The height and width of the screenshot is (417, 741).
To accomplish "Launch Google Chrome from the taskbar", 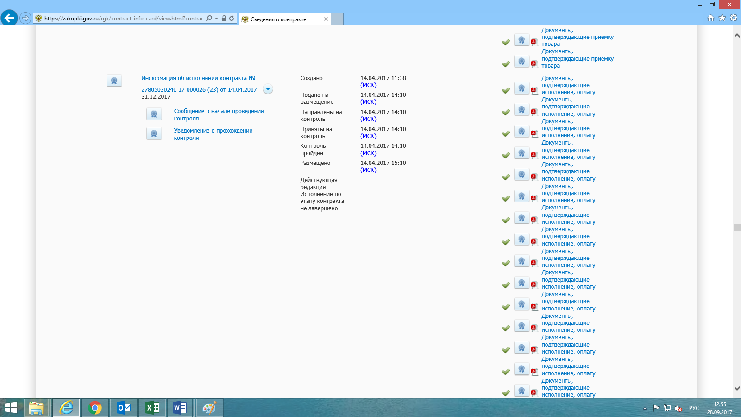I will coord(95,408).
